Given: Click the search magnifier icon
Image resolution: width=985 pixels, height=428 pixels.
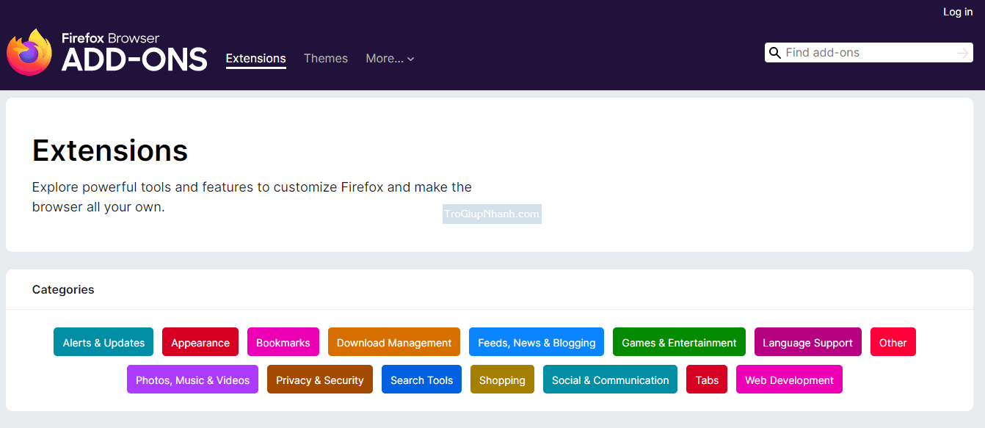Looking at the screenshot, I should tap(774, 53).
